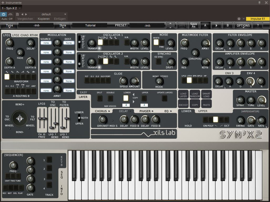Switch to LFO2 tab
270x202 pixels.
click(16, 35)
